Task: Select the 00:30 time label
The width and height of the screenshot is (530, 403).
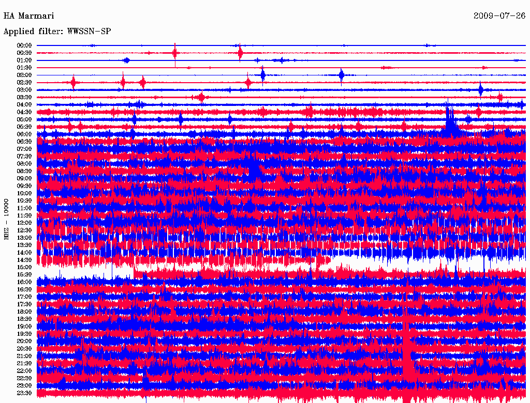Action: [24, 53]
